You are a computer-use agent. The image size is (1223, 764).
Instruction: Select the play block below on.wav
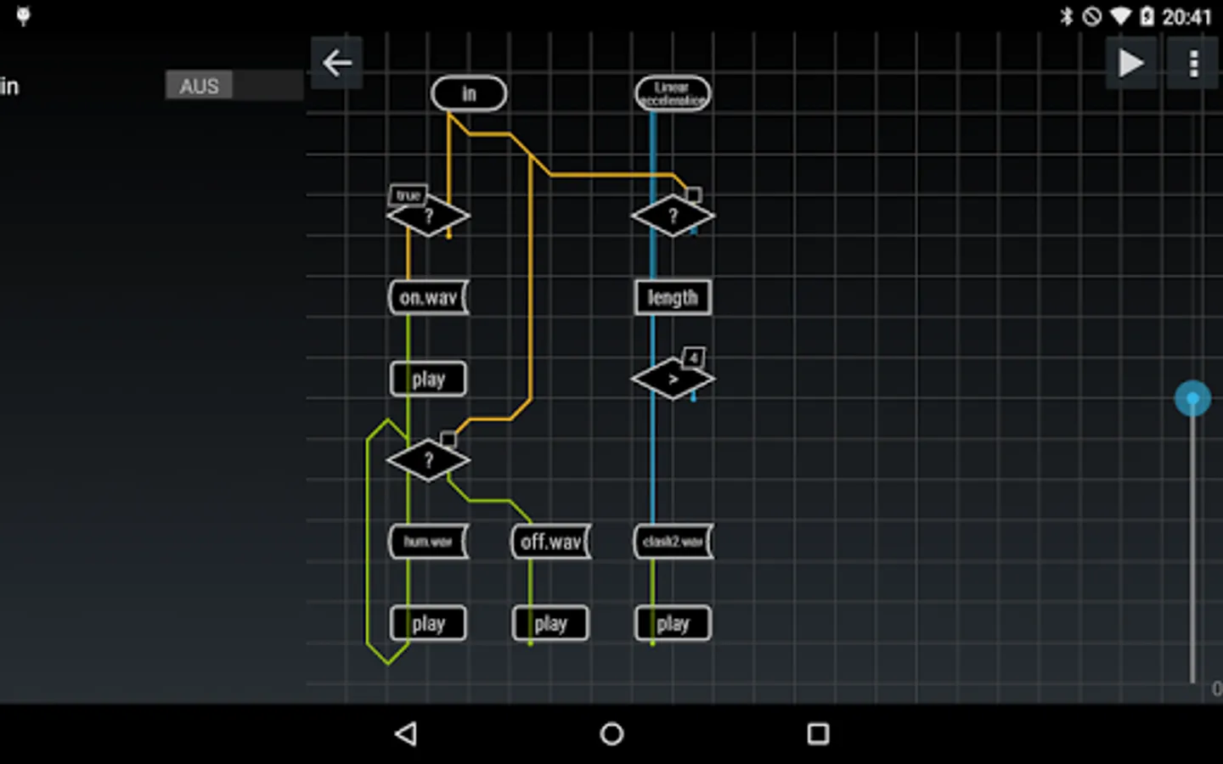click(428, 379)
